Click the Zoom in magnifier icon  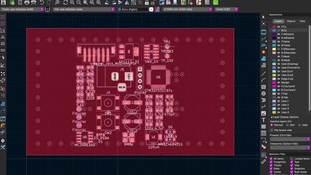72,2
